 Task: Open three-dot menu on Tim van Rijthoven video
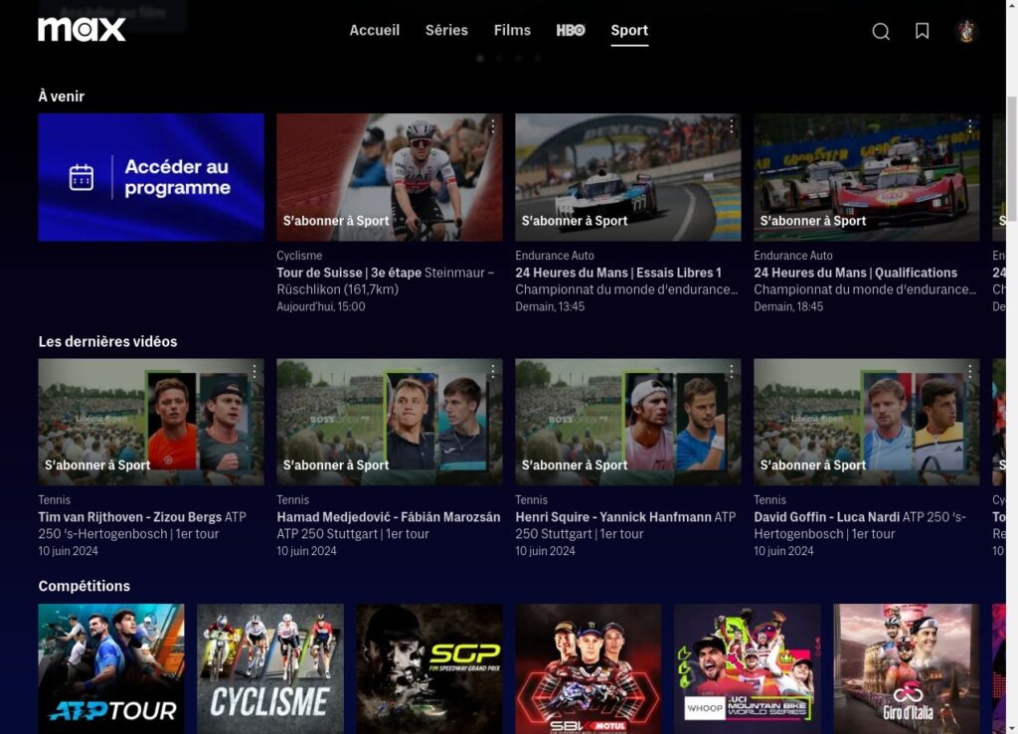point(254,371)
